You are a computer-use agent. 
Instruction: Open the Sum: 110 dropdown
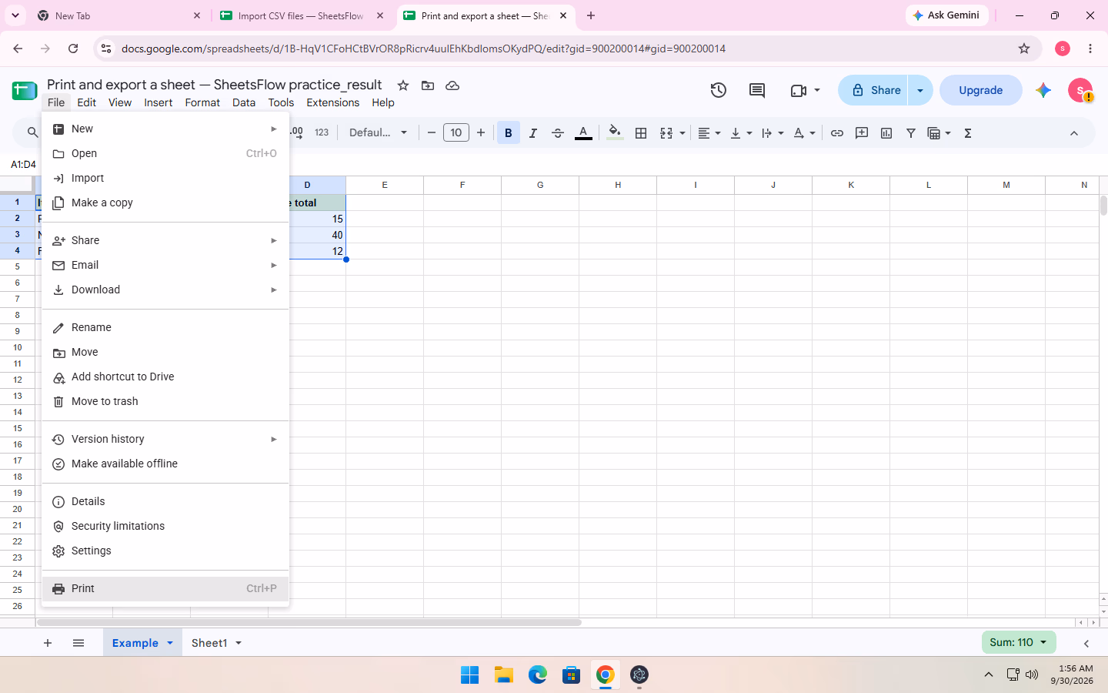[x=1019, y=642]
